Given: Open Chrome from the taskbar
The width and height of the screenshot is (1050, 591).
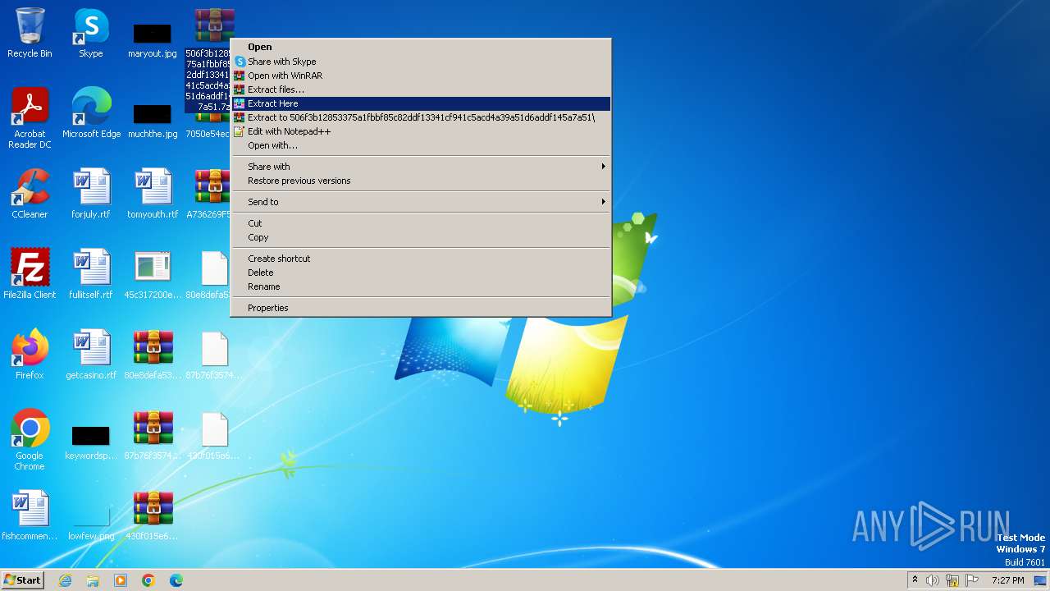Looking at the screenshot, I should click(x=148, y=580).
